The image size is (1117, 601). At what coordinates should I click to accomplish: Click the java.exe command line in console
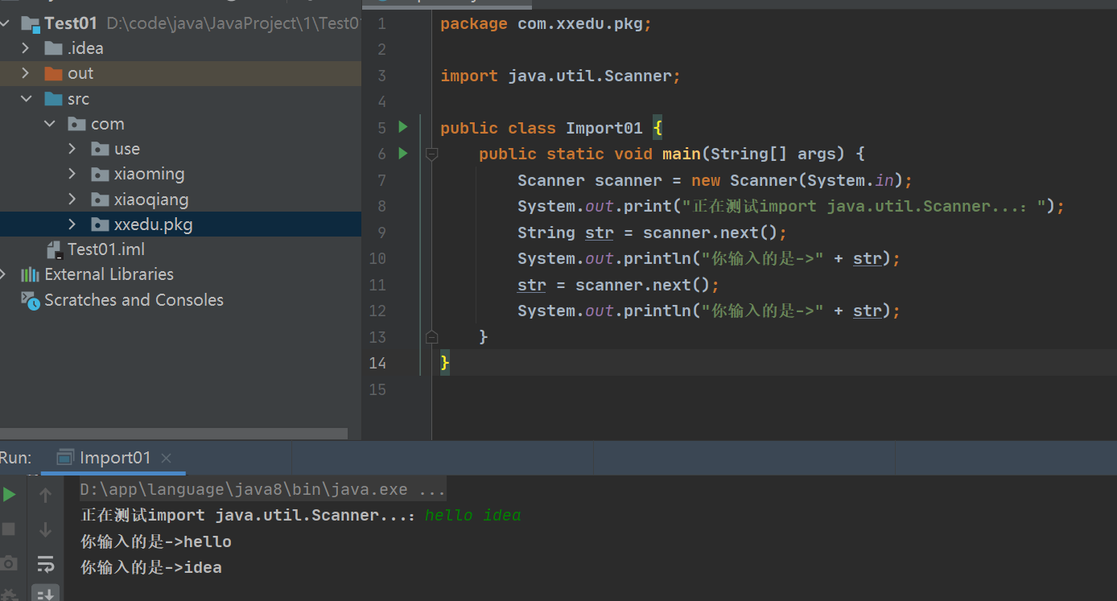[x=262, y=489]
